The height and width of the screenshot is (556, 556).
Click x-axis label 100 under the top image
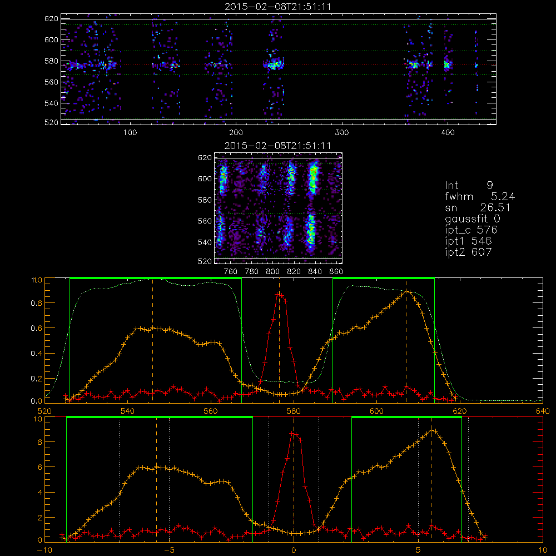130,133
